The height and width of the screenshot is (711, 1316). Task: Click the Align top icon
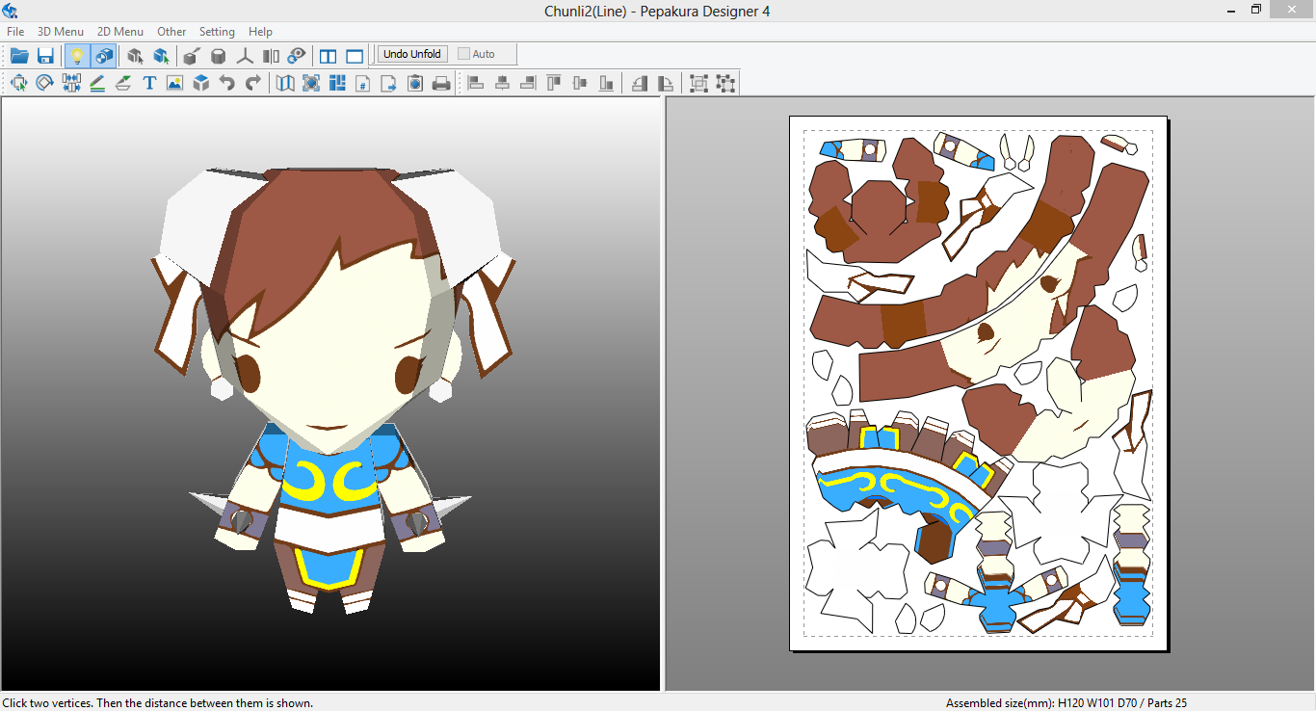(x=554, y=83)
